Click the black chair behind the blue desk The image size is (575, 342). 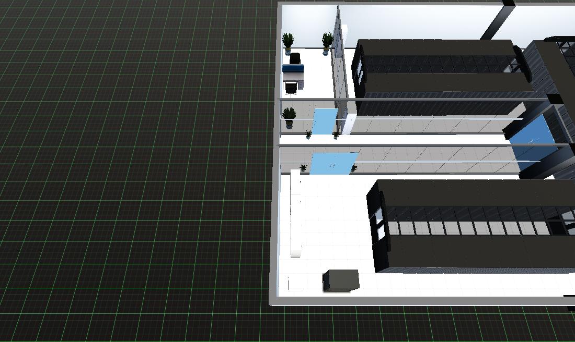(295, 57)
